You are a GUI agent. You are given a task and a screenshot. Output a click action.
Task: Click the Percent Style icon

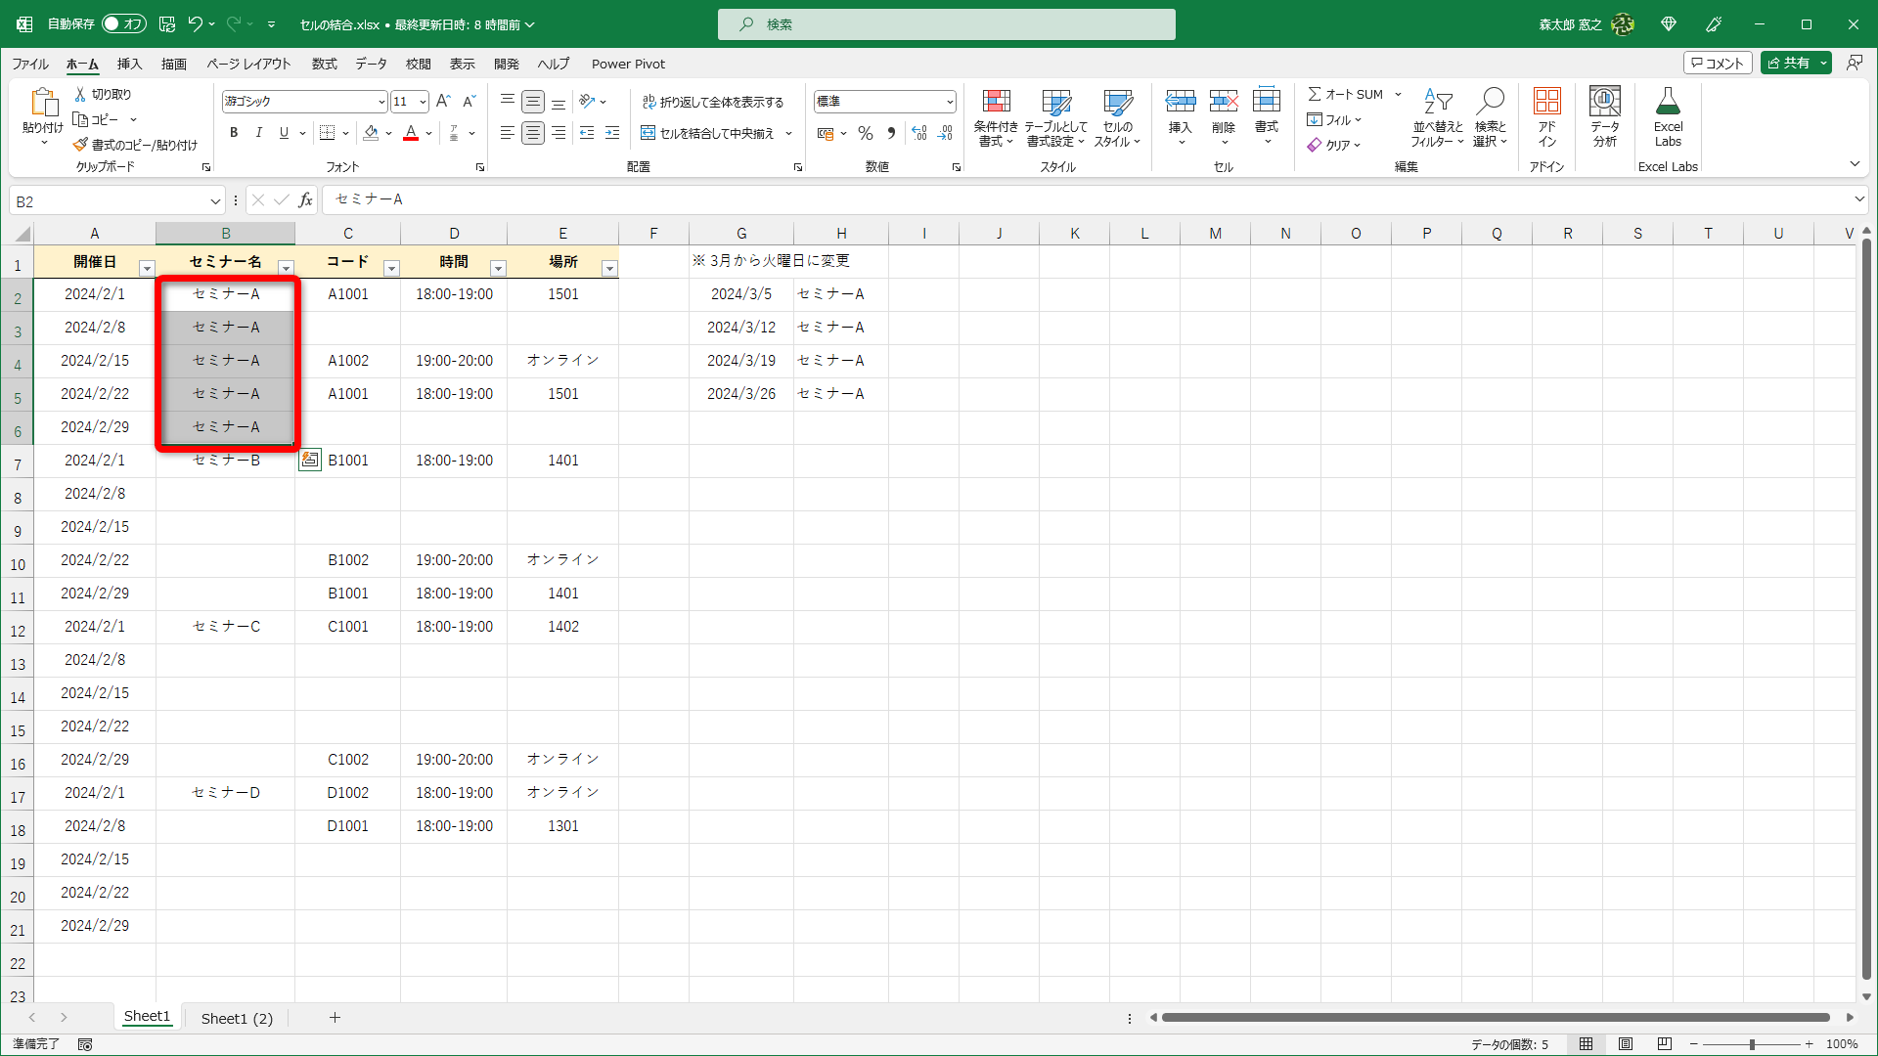tap(865, 133)
